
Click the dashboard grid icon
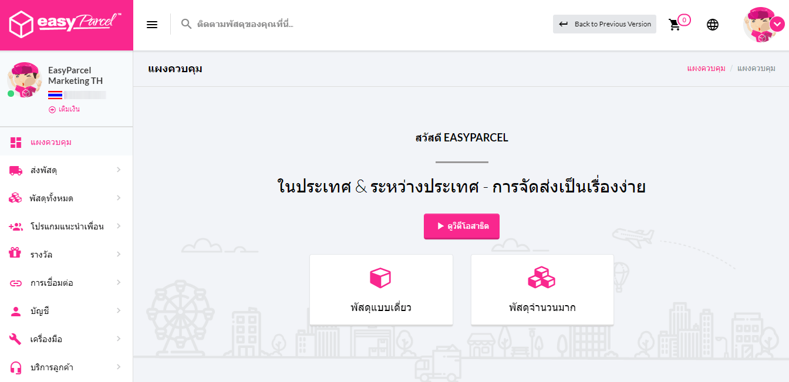pyautogui.click(x=16, y=142)
